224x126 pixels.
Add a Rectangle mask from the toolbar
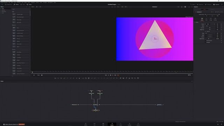point(98,78)
